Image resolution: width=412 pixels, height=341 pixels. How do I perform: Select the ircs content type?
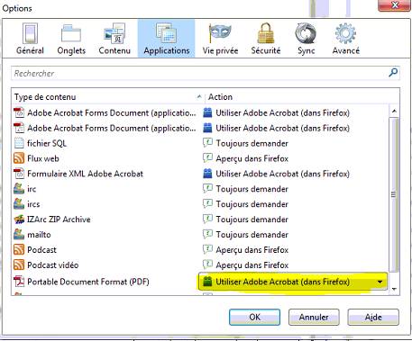(x=33, y=204)
